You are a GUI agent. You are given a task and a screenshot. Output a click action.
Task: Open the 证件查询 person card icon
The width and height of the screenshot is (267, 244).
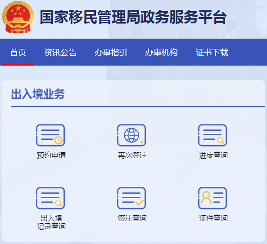[x=213, y=198]
